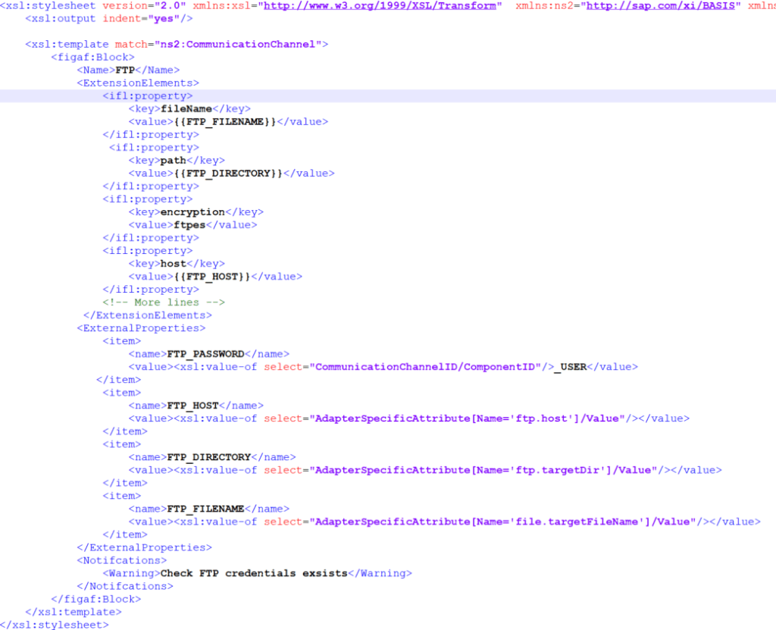This screenshot has width=776, height=630.
Task: Click the closing figaf:Block tag
Action: (x=96, y=599)
